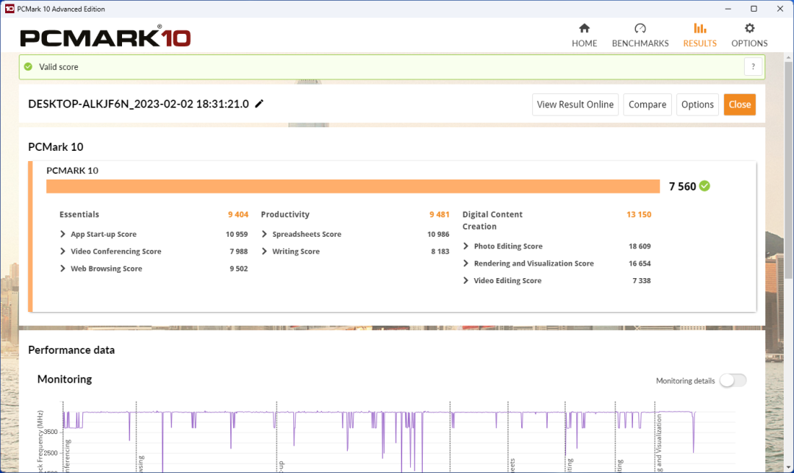Click the vertical scrollbar thumb
The width and height of the screenshot is (794, 473).
(788, 170)
